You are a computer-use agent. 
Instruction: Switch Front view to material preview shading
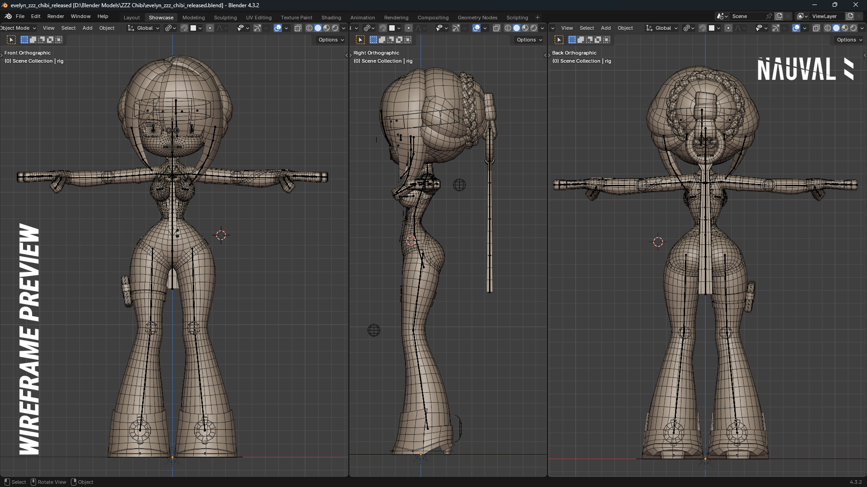point(326,28)
